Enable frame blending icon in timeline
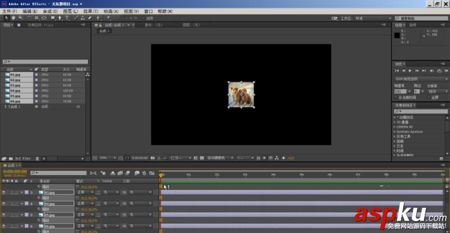 click(120, 173)
